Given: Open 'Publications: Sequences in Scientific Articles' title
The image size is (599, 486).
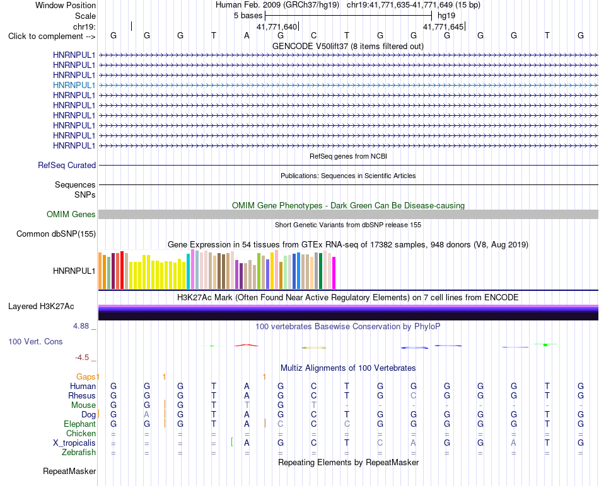Looking at the screenshot, I should tap(348, 176).
